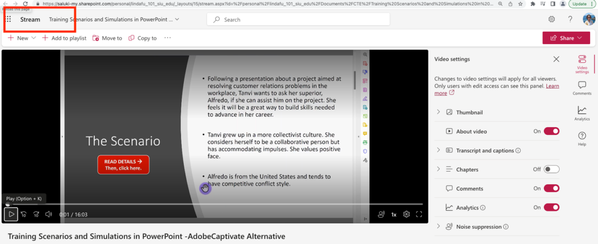Open the app launcher waffle icon
Viewport: 598px width, 244px height.
click(x=8, y=19)
